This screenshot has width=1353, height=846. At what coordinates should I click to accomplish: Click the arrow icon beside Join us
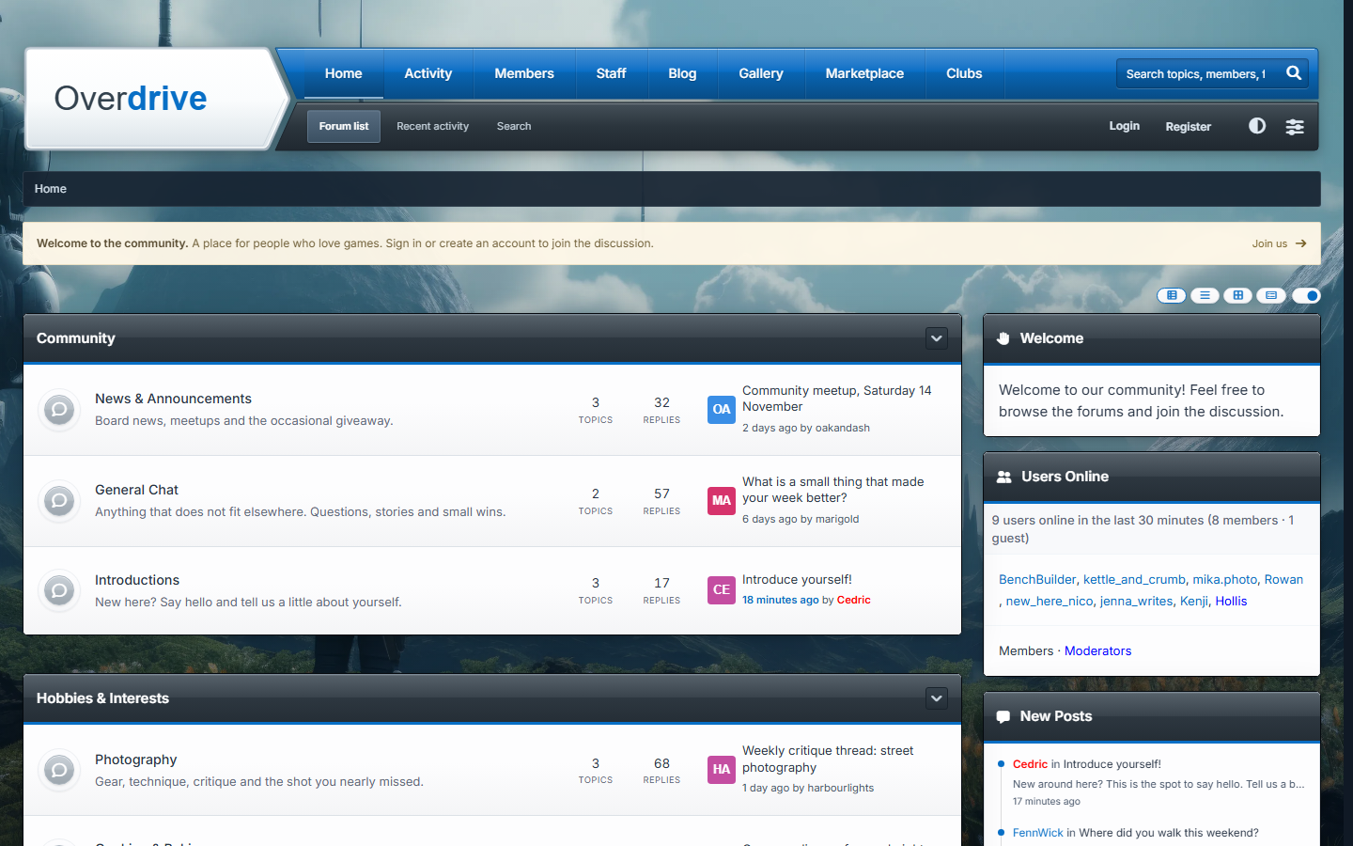[1301, 243]
